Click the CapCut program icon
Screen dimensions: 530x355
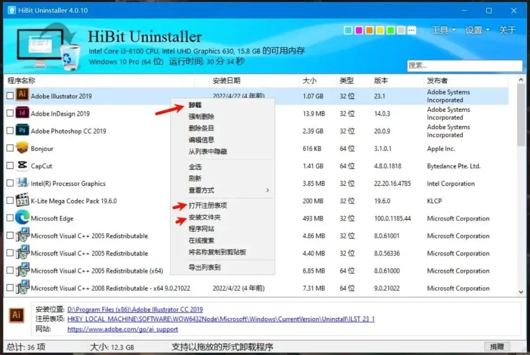pyautogui.click(x=22, y=165)
